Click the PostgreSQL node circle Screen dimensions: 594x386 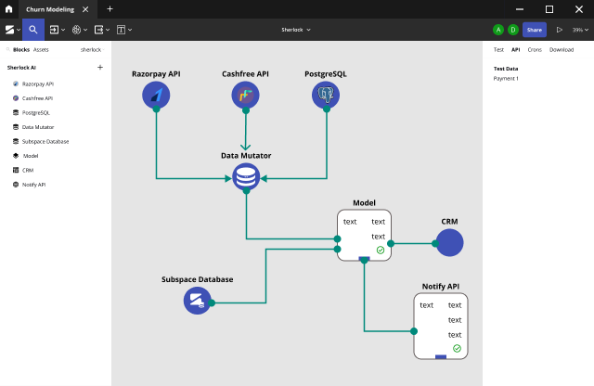point(326,95)
